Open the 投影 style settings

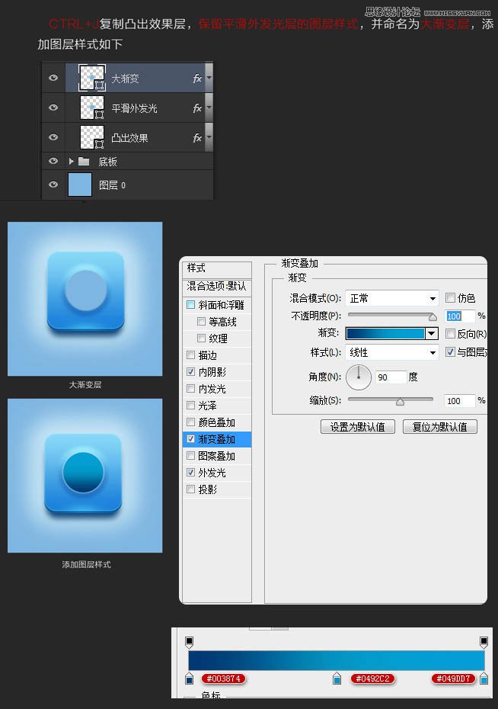(208, 489)
